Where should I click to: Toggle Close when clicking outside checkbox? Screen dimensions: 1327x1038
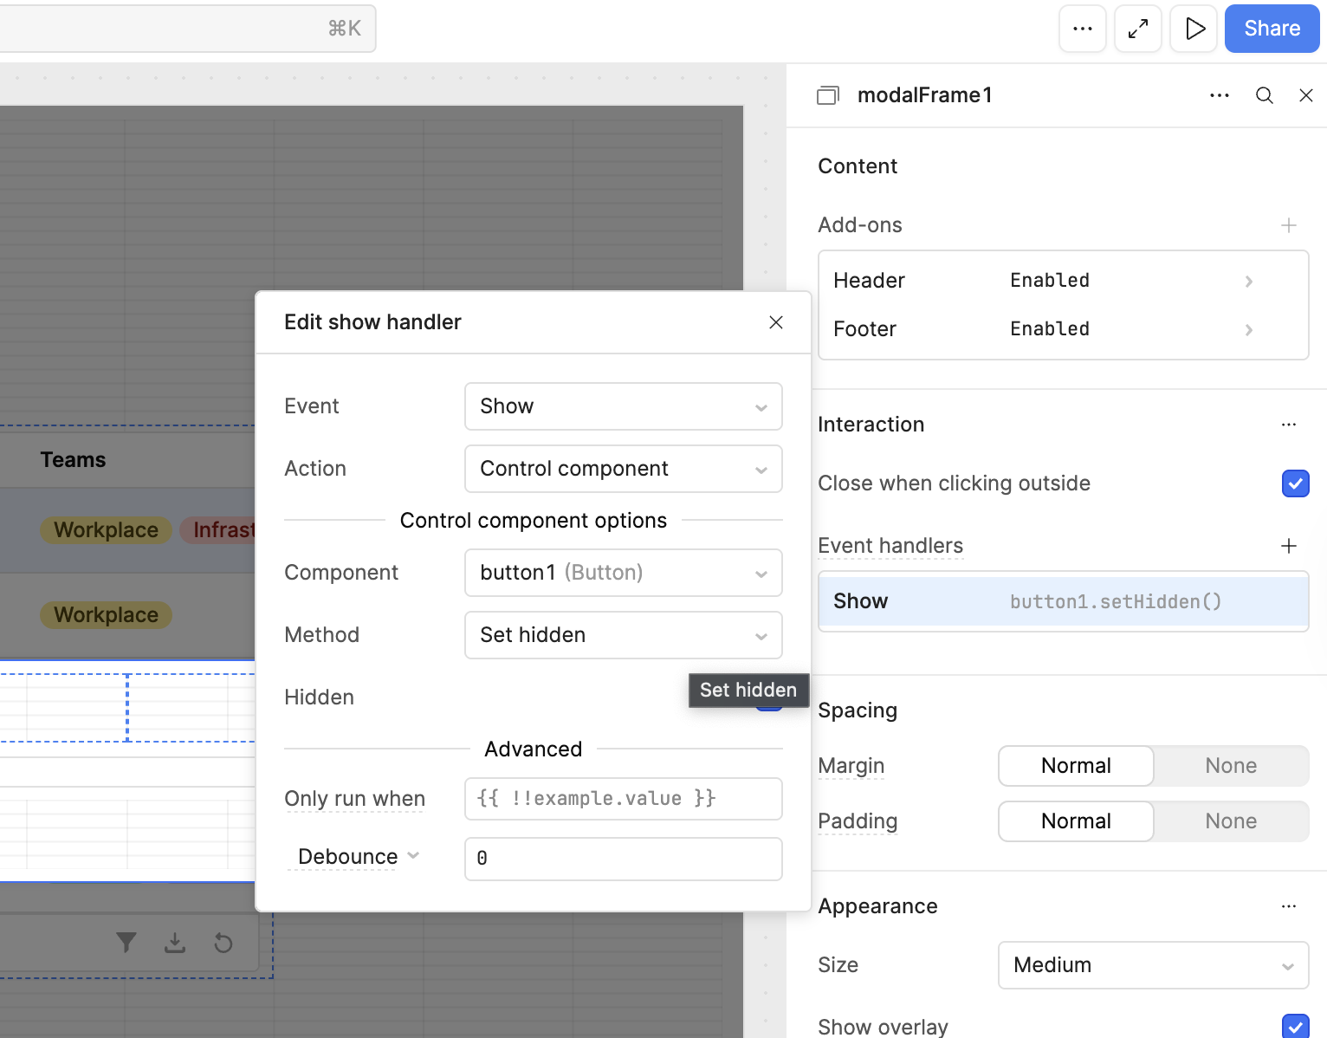click(1295, 483)
